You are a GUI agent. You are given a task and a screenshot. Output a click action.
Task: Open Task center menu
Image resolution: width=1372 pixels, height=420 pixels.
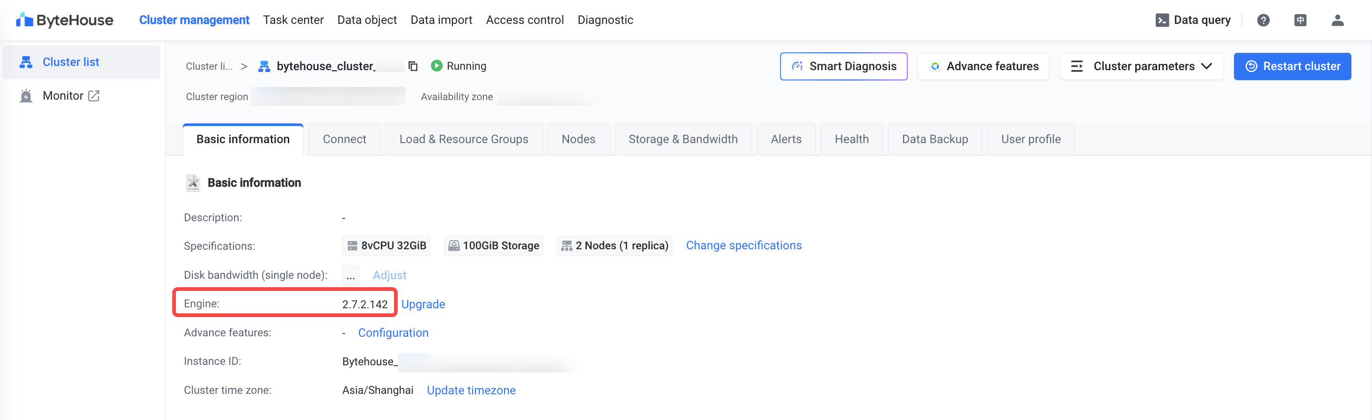(x=293, y=20)
